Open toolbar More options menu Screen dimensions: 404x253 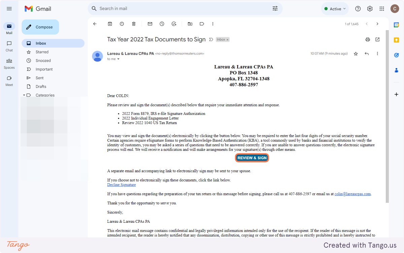click(213, 24)
